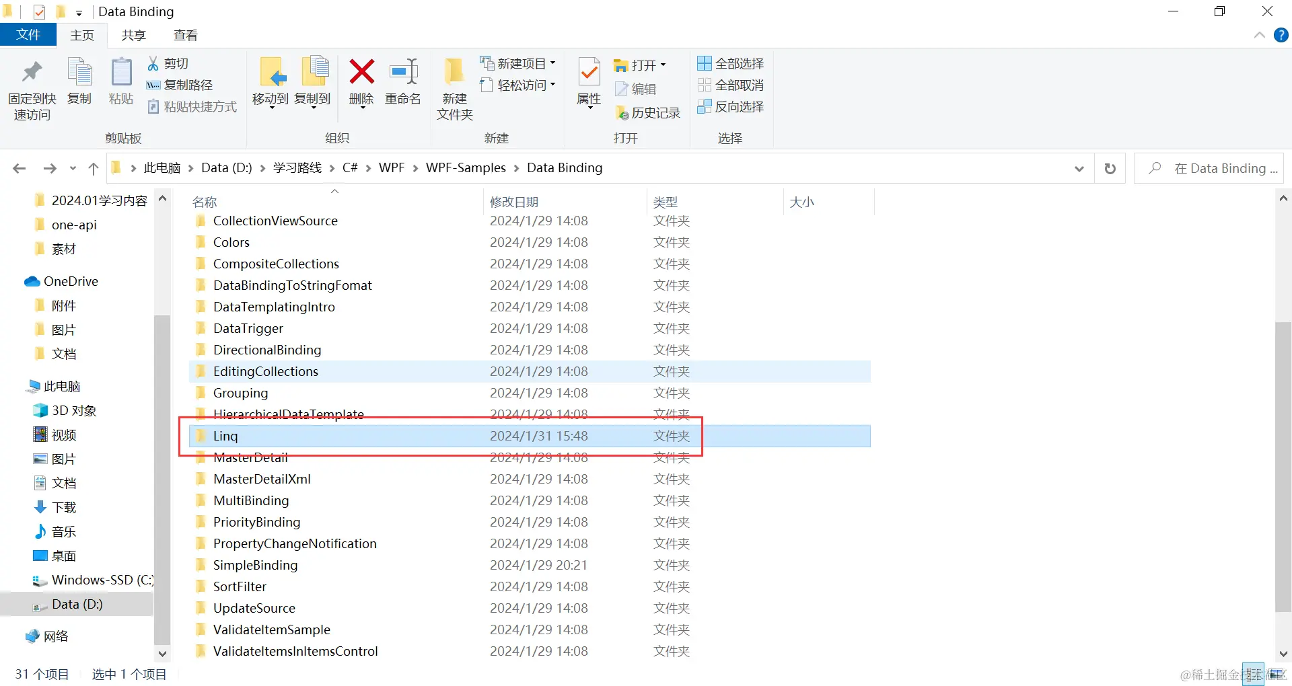Show recent locations dropdown arrow
This screenshot has width=1292, height=686.
(x=73, y=168)
